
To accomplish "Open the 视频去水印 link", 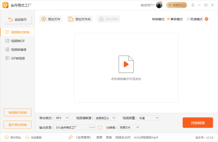I will (x=123, y=138).
